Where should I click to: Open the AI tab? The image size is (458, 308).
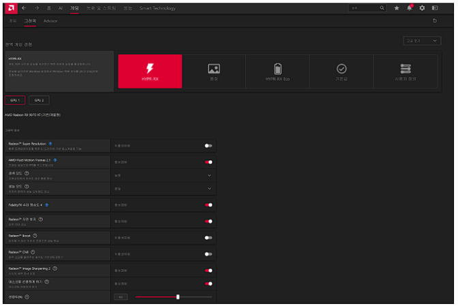(x=61, y=8)
